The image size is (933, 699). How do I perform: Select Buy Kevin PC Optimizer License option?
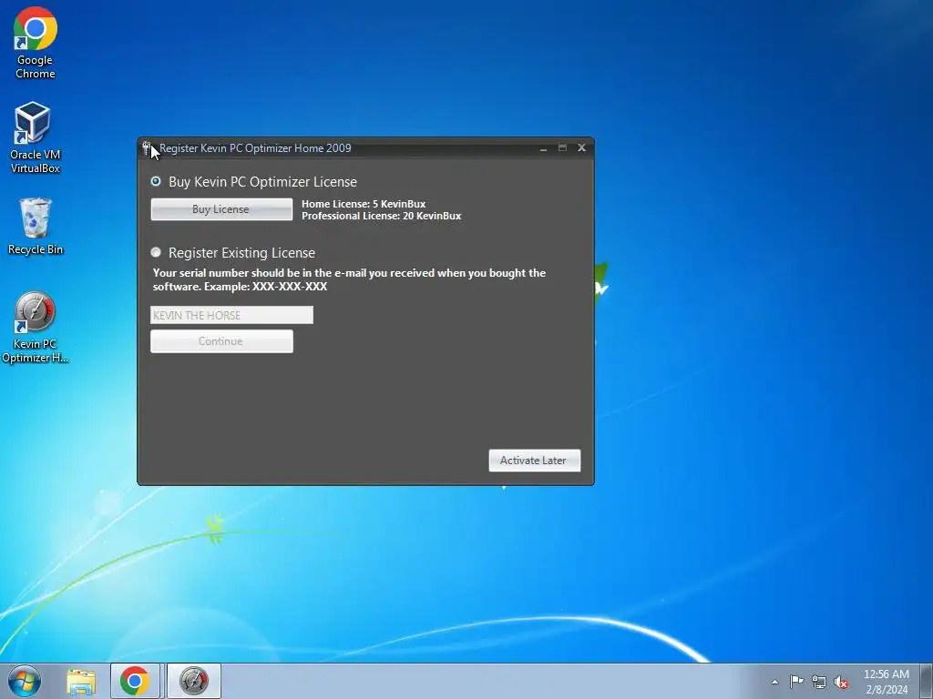pyautogui.click(x=156, y=181)
